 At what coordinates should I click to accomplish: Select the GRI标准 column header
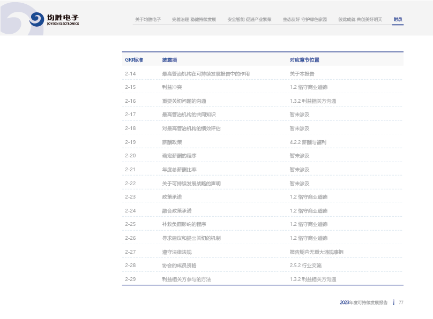[134, 60]
